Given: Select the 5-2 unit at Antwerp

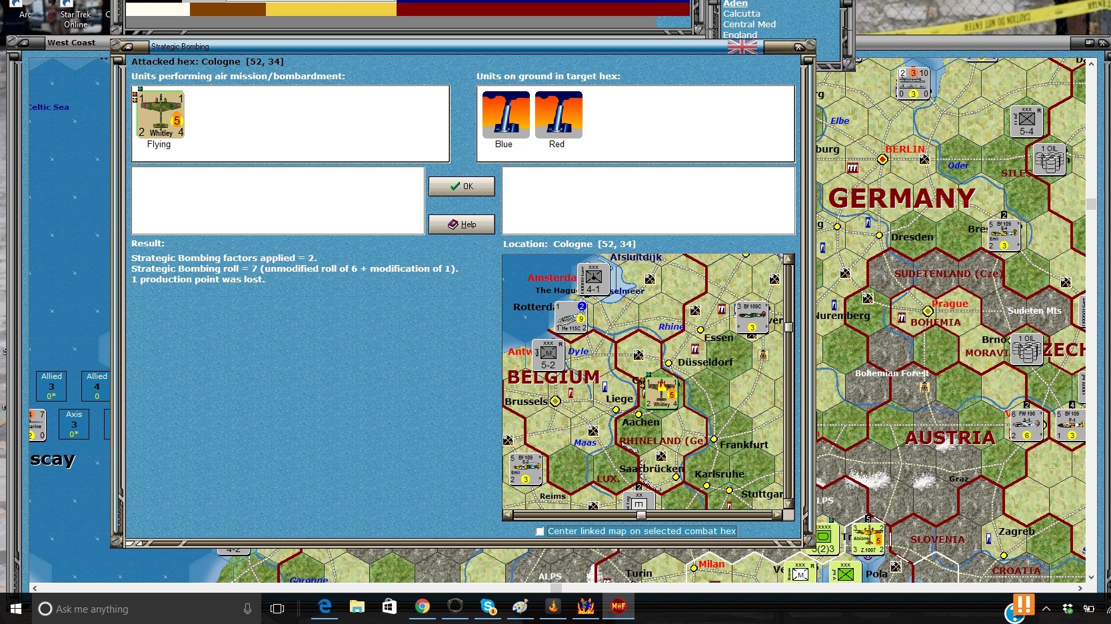Looking at the screenshot, I should (x=549, y=355).
